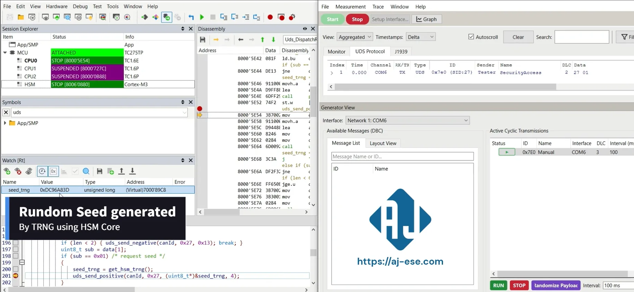
Task: Click the yellow open folder toolbar icon
Action: pyautogui.click(x=21, y=17)
